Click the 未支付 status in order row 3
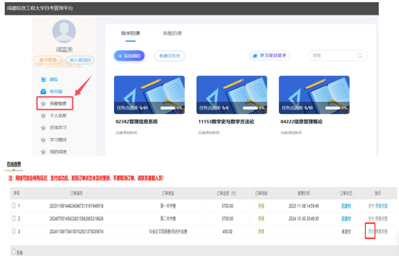 tap(346, 231)
